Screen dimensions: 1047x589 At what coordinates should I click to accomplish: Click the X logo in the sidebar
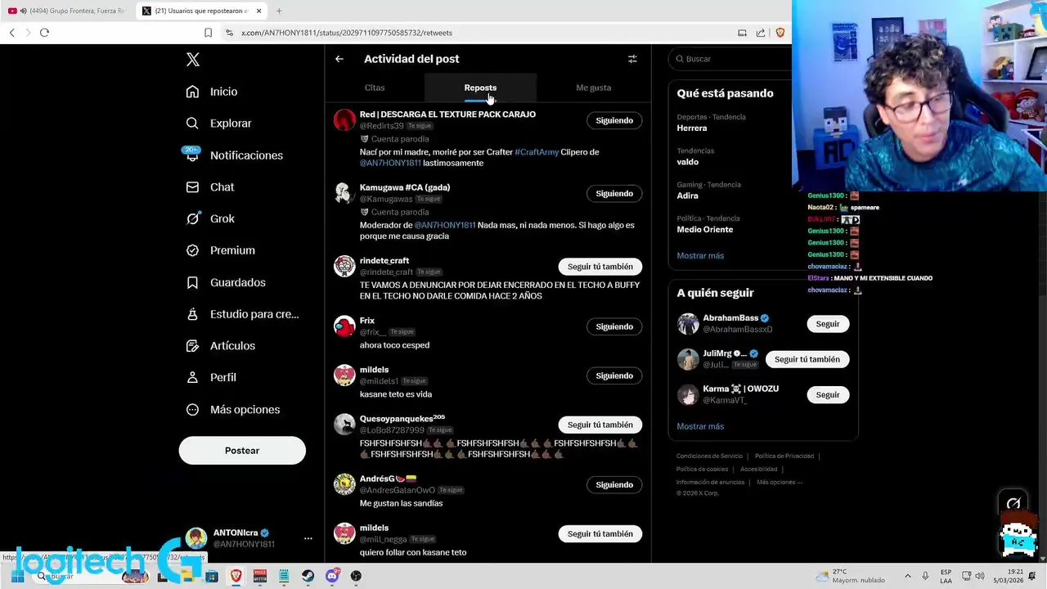click(192, 60)
